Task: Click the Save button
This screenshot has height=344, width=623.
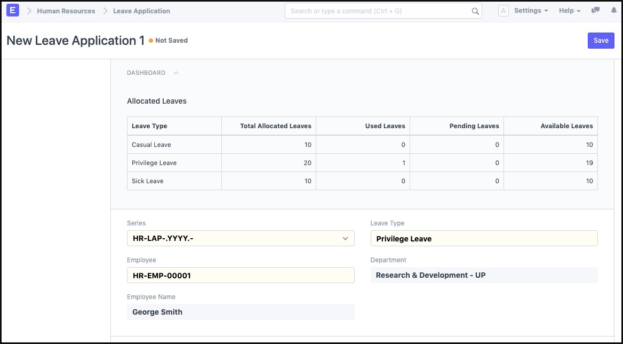Action: [601, 41]
